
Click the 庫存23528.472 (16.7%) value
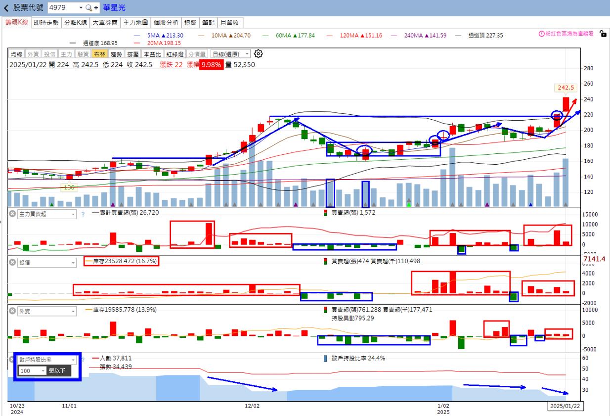point(125,261)
